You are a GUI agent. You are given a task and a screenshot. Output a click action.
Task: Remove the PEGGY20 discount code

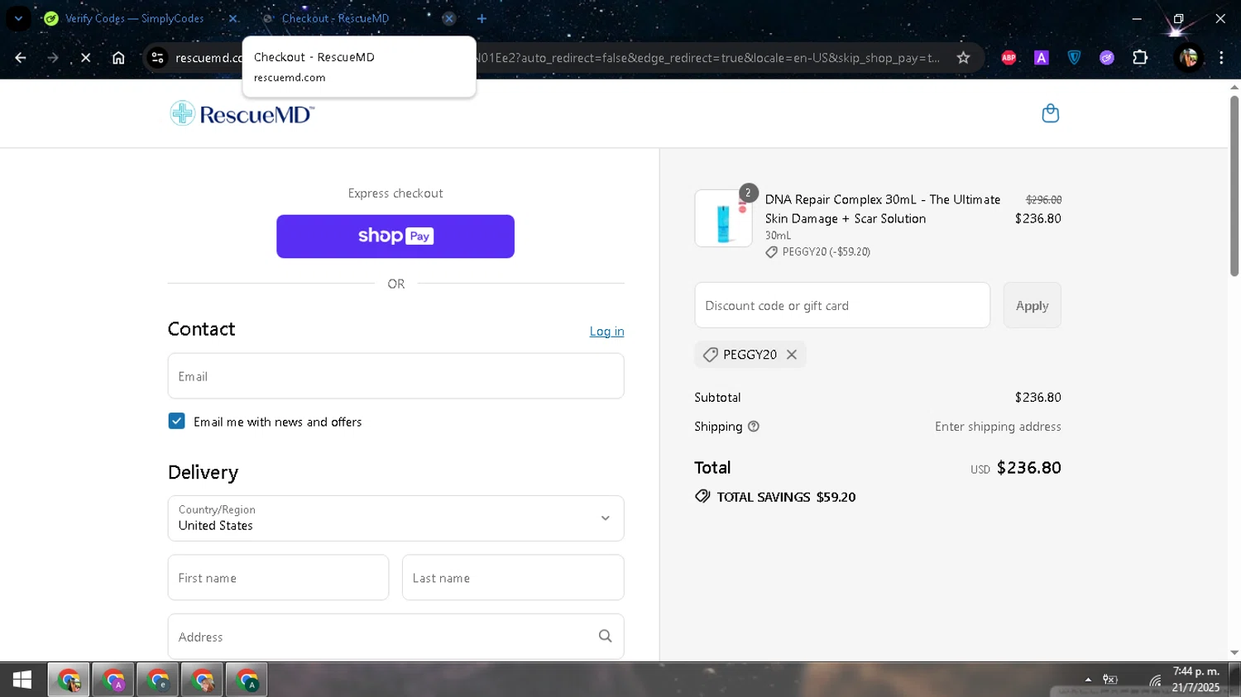[x=792, y=355]
